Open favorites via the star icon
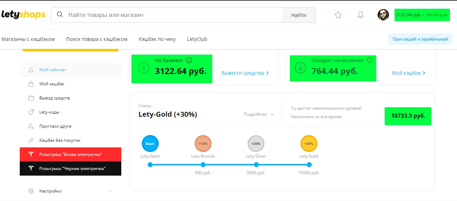The image size is (457, 201). [x=338, y=15]
